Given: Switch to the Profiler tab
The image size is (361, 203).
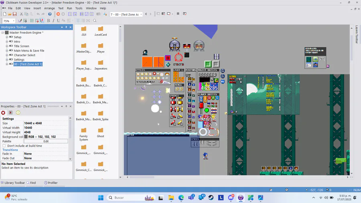Looking at the screenshot, I should pyautogui.click(x=51, y=183).
